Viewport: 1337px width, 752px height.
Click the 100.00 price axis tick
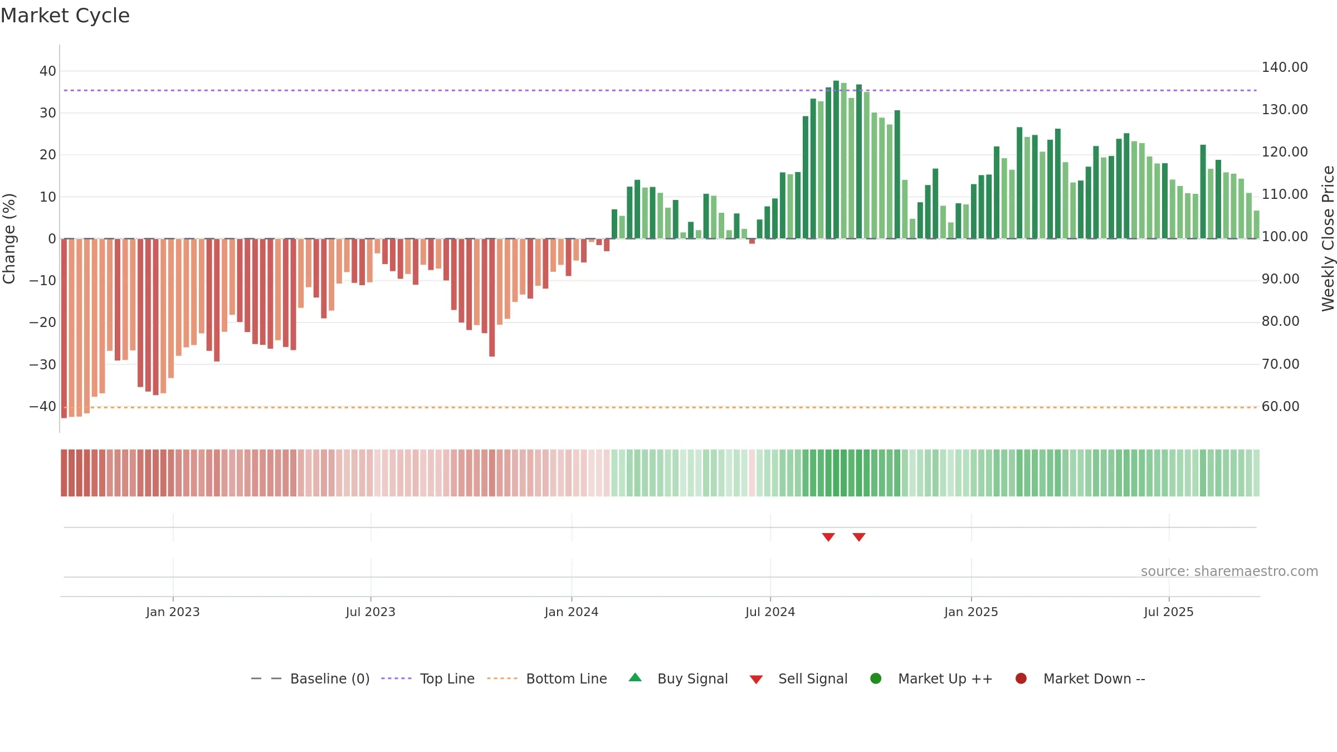[1285, 237]
